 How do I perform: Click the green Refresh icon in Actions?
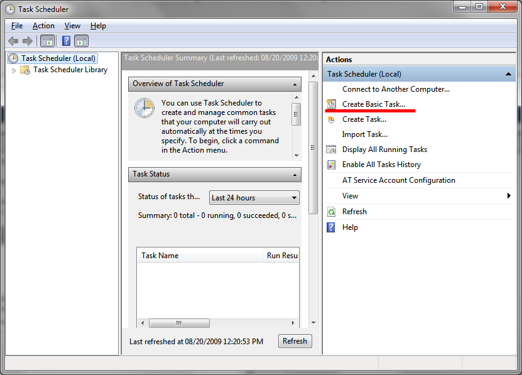coord(331,212)
